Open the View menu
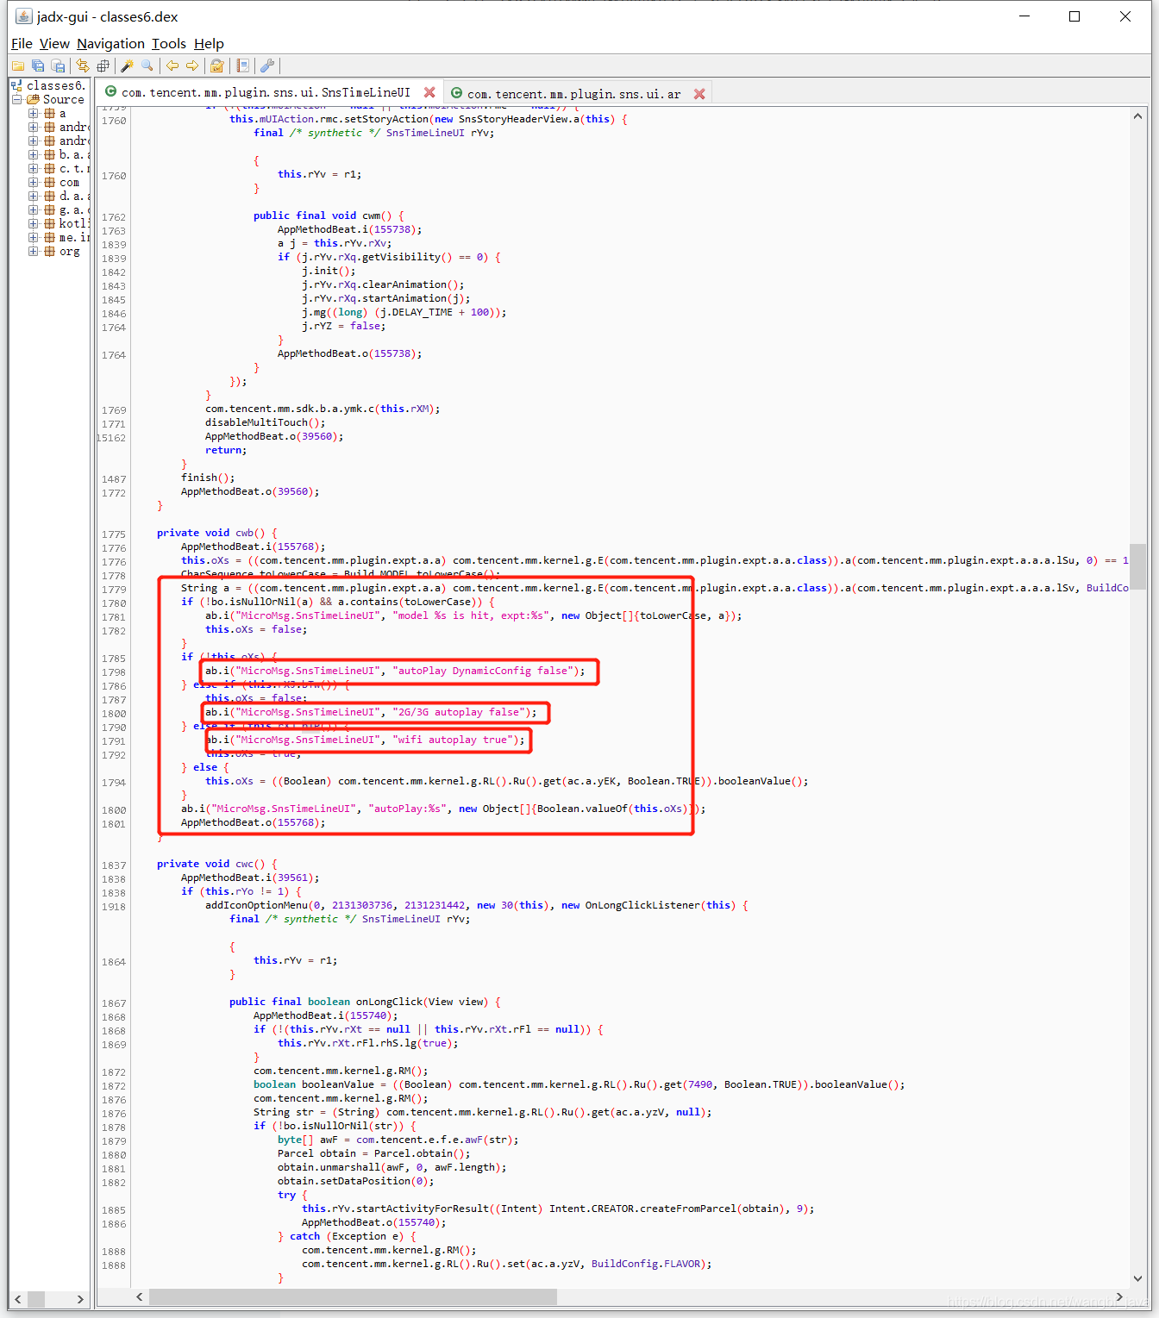This screenshot has height=1318, width=1159. coord(54,43)
